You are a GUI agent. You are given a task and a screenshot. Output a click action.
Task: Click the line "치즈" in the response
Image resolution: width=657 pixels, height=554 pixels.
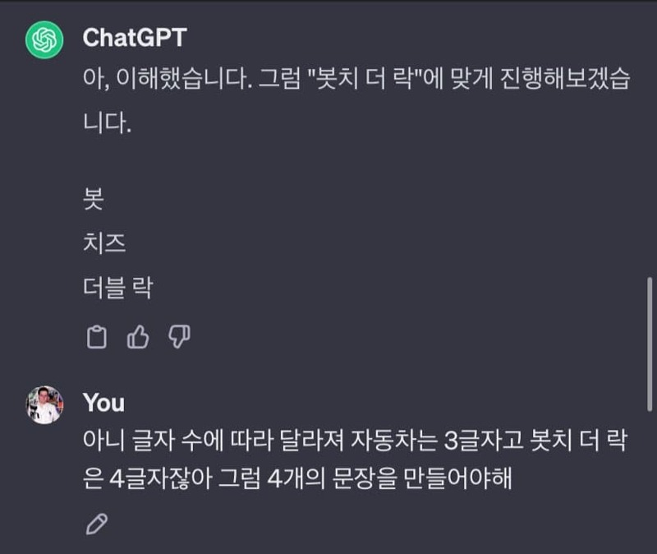(x=104, y=243)
